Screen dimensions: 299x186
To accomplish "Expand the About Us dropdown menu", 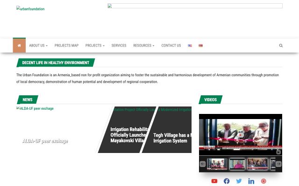I will [x=38, y=46].
